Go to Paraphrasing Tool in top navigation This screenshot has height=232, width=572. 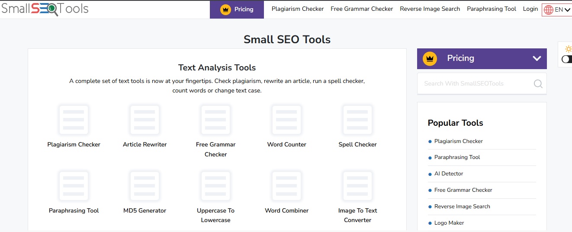pyautogui.click(x=492, y=9)
